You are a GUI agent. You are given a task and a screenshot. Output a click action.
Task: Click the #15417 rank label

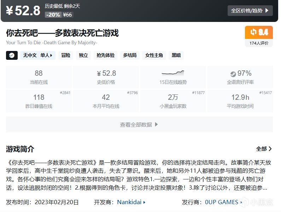tap(265, 93)
